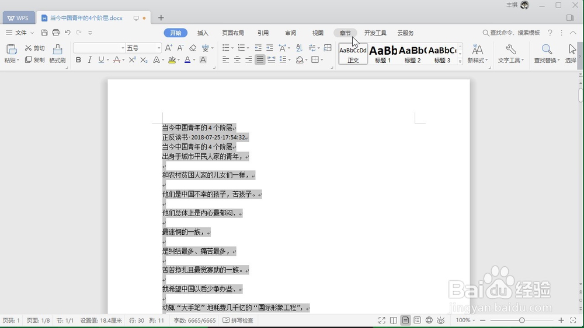The image size is (584, 328).
Task: Switch to the 插入 (Insert) tab
Action: coord(203,33)
